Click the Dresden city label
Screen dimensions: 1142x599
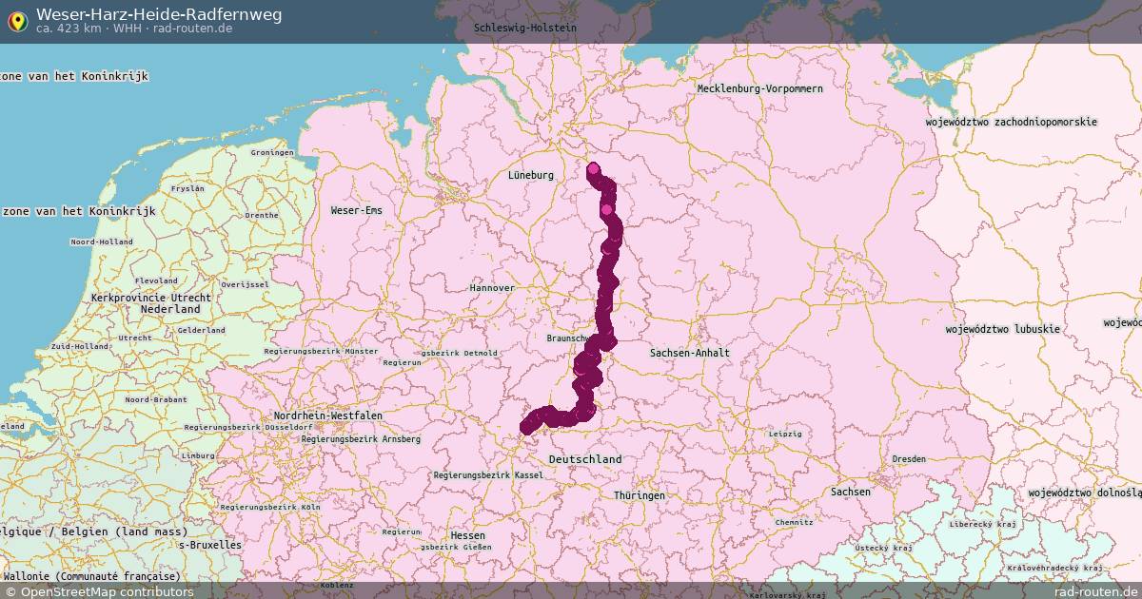pyautogui.click(x=909, y=459)
